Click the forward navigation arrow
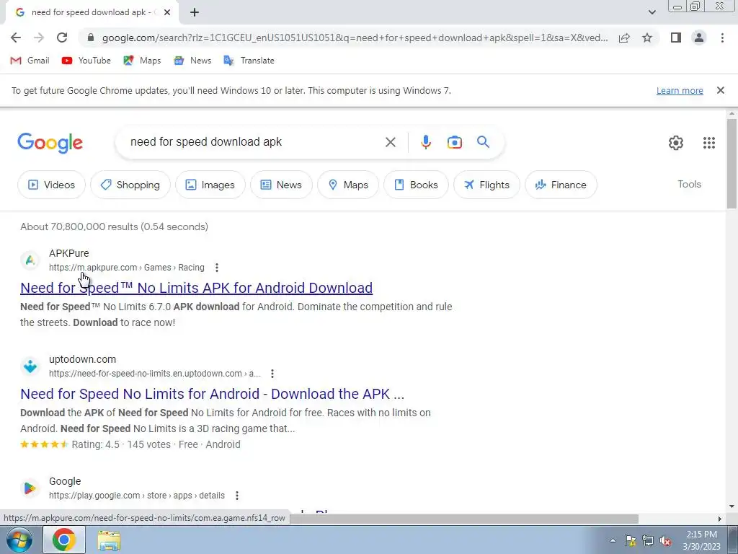 [39, 38]
